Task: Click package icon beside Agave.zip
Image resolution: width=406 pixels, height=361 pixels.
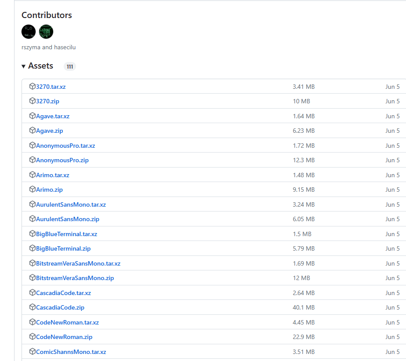Action: tap(33, 130)
